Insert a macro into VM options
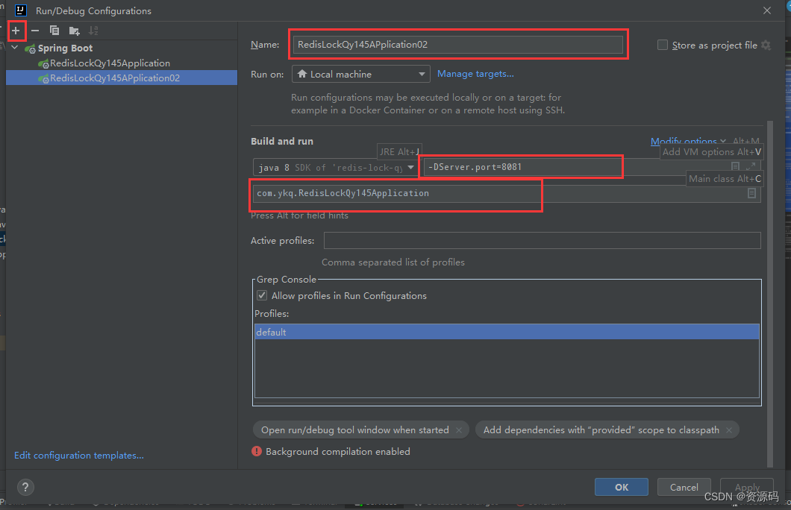The image size is (791, 510). [736, 166]
